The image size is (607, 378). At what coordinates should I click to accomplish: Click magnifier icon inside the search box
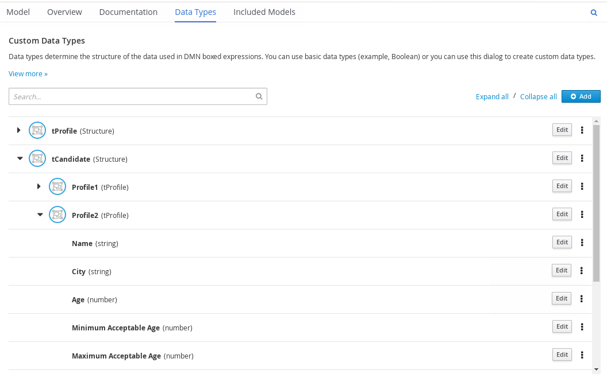pos(259,97)
